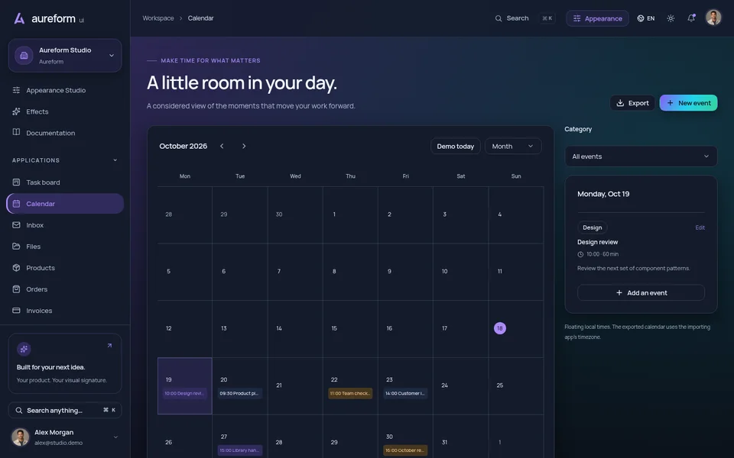Open the Month view dropdown
The image size is (734, 458).
coord(513,147)
